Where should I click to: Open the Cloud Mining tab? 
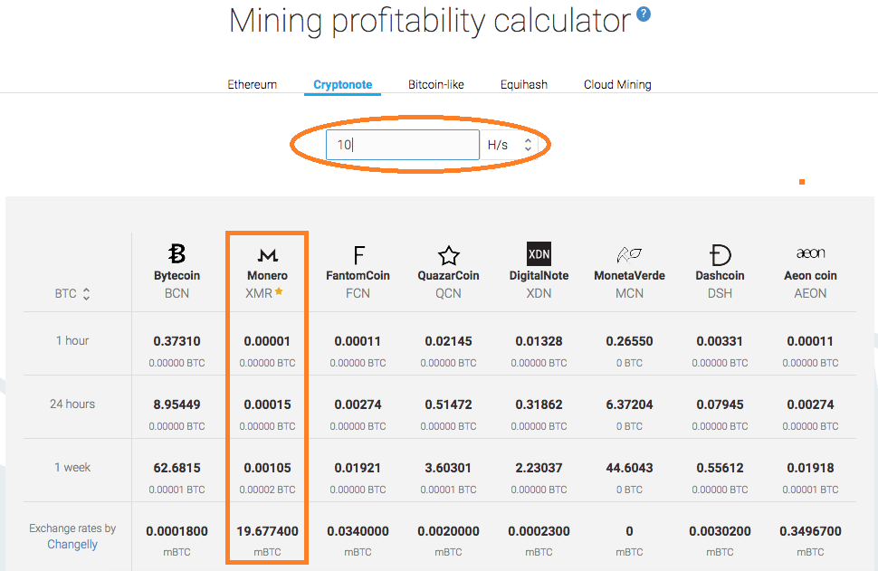(617, 85)
